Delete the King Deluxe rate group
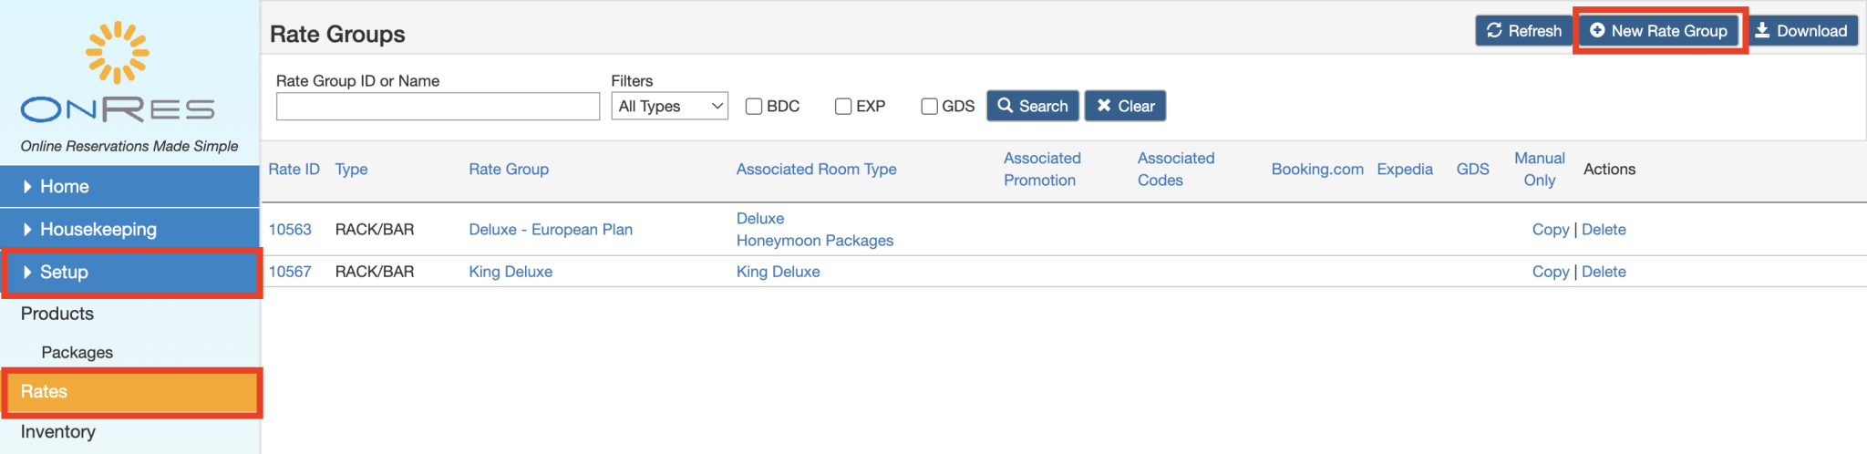This screenshot has width=1867, height=454. point(1604,272)
